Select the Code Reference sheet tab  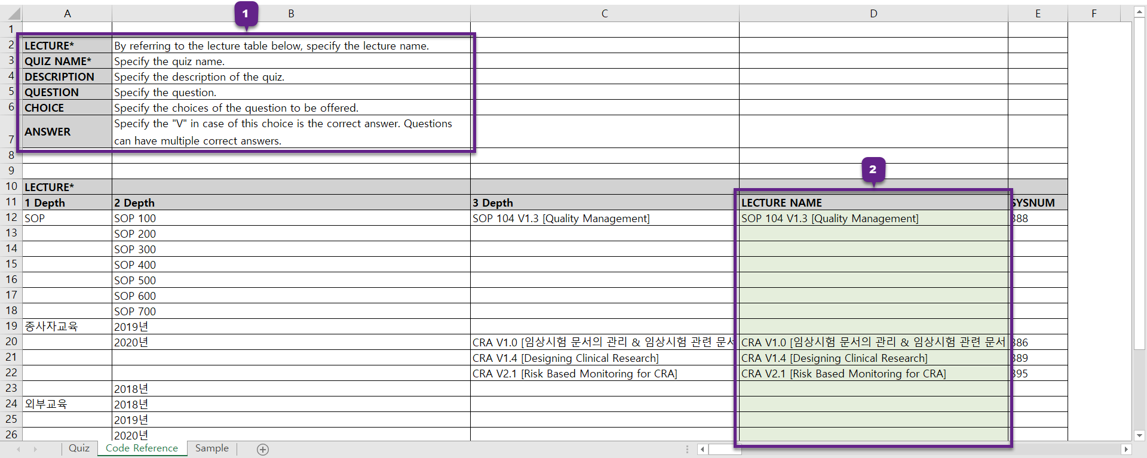[142, 448]
